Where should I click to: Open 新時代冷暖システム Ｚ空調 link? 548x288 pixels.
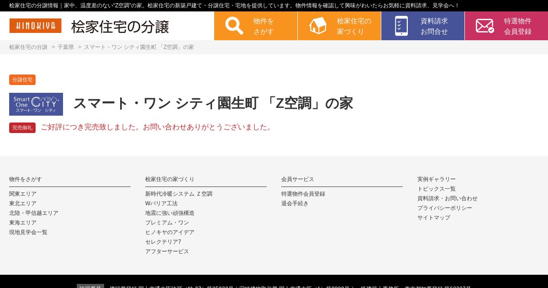click(x=179, y=194)
